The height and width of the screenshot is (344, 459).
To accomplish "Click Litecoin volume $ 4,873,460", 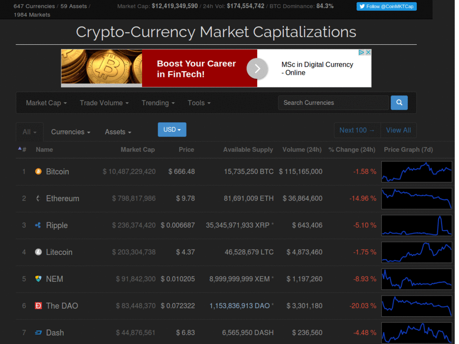I will point(304,252).
